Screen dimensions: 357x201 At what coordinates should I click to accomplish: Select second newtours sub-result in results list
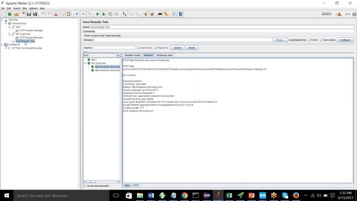click(x=107, y=70)
